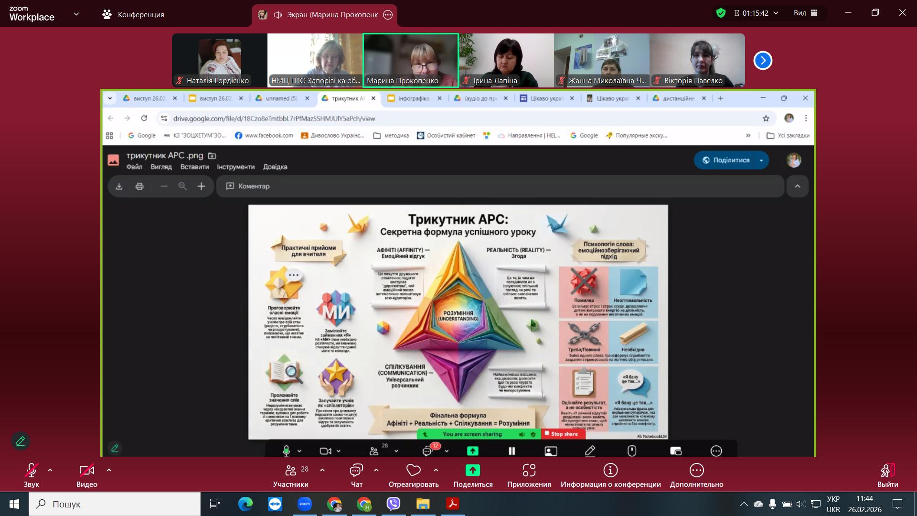Image resolution: width=917 pixels, height=516 pixels.
Task: Show next participants with blue arrow
Action: tap(762, 61)
